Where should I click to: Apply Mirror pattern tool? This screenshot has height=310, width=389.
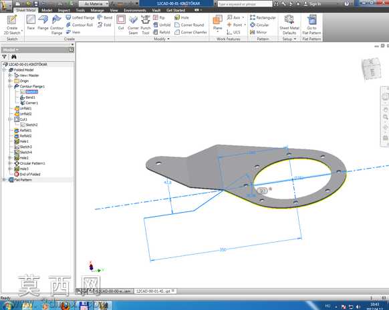coord(258,32)
